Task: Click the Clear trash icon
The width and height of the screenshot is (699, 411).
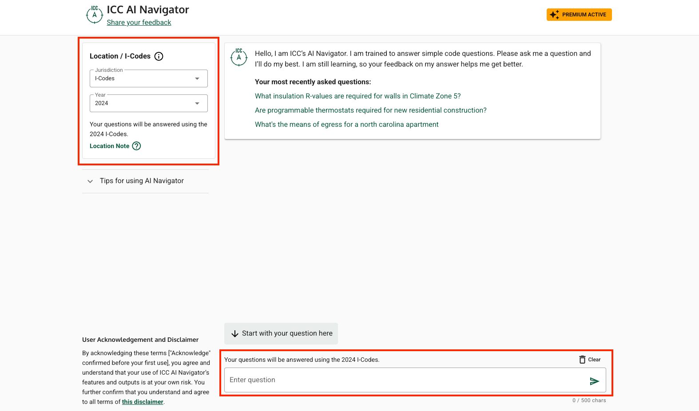Action: click(x=582, y=360)
